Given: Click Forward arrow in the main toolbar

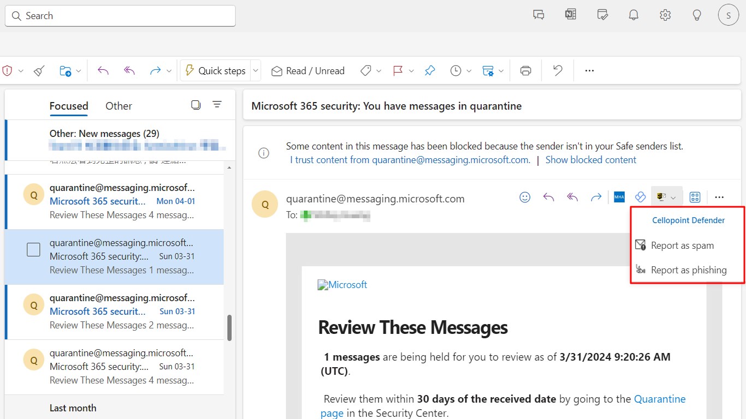Looking at the screenshot, I should [155, 71].
